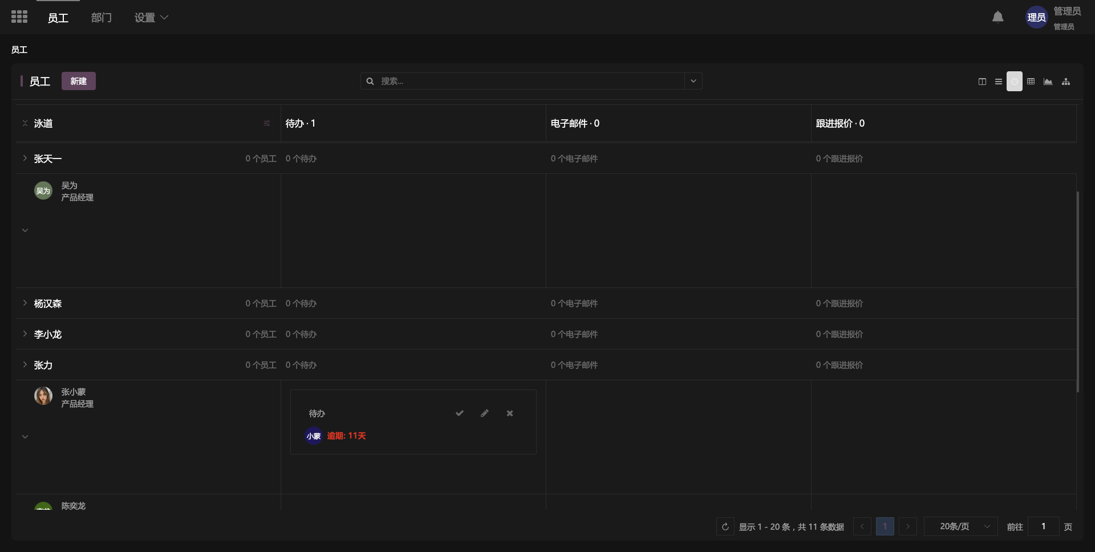Cancel the 待办 activity with X icon
Screen dimensions: 1095x552
pyautogui.click(x=509, y=413)
